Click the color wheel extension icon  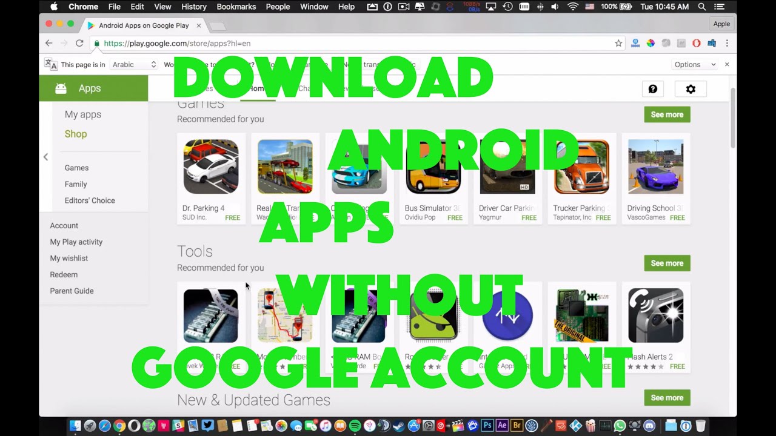[x=651, y=43]
